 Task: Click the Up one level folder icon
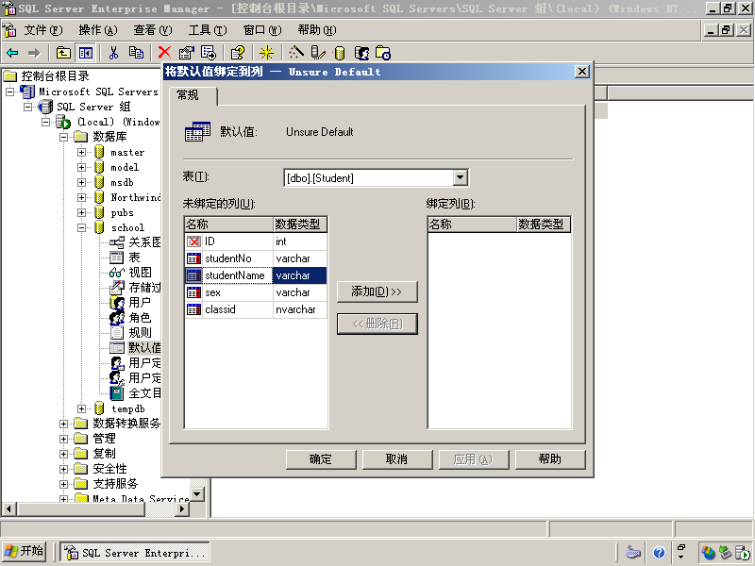click(x=63, y=53)
